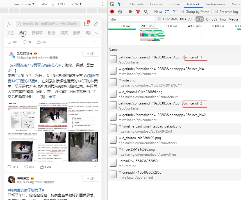Click the compose post pencil icon
This screenshot has width=241, height=200.
pyautogui.click(x=96, y=24)
